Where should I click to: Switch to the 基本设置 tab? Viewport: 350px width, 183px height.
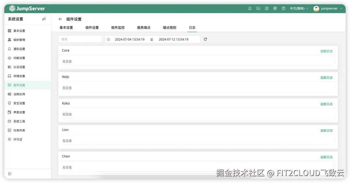click(66, 27)
